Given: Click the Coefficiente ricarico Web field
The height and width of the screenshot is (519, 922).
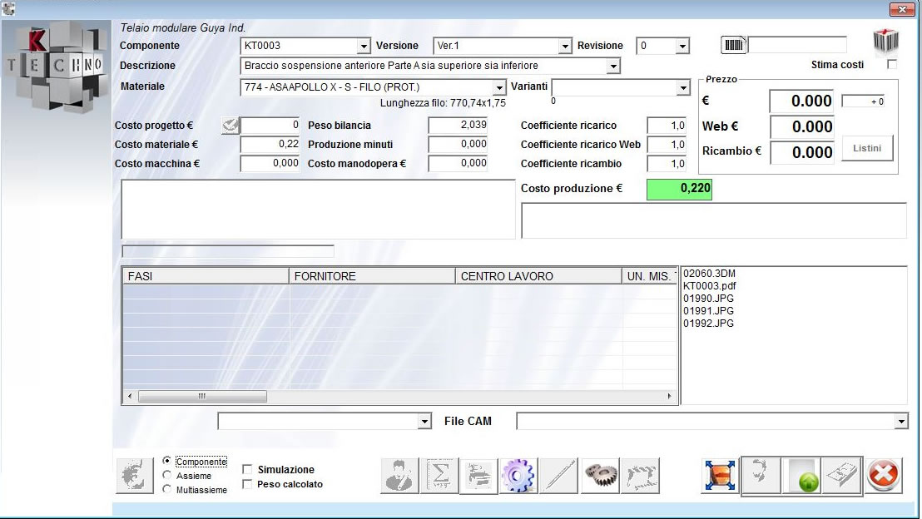Looking at the screenshot, I should point(667,145).
